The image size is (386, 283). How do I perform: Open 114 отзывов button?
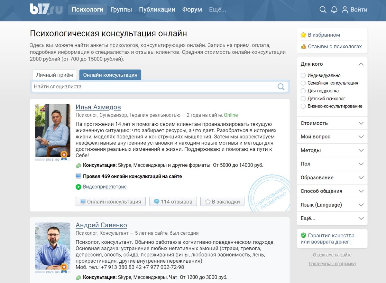point(173,202)
